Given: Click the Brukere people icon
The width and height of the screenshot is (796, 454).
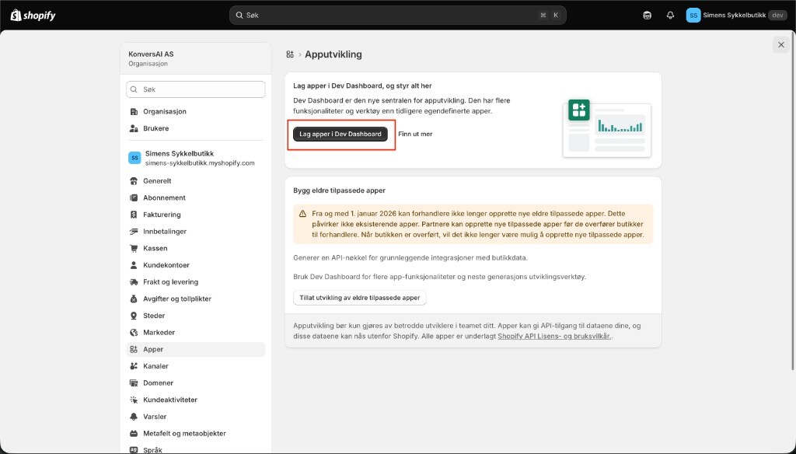Looking at the screenshot, I should [134, 128].
